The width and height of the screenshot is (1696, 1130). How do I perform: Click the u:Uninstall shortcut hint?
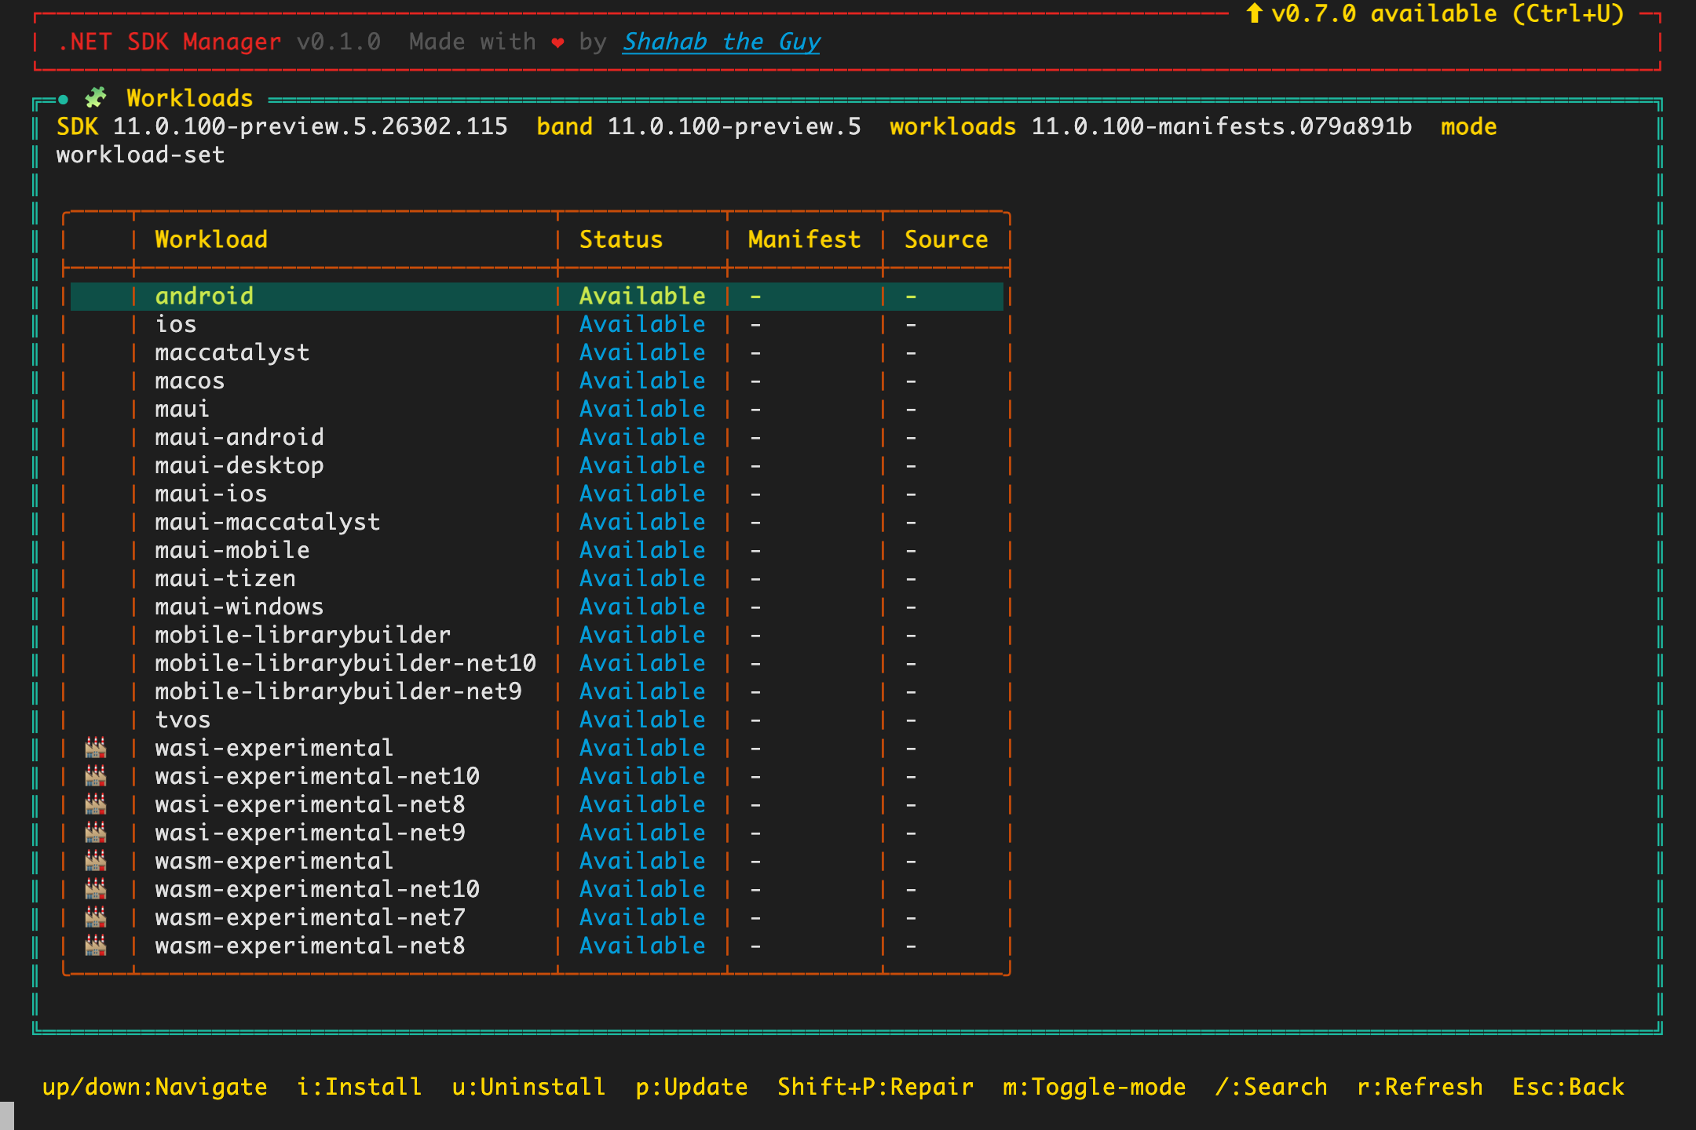(529, 1087)
